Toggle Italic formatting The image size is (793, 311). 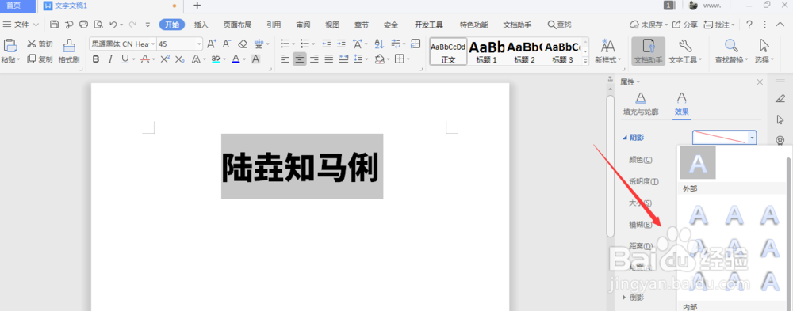110,59
